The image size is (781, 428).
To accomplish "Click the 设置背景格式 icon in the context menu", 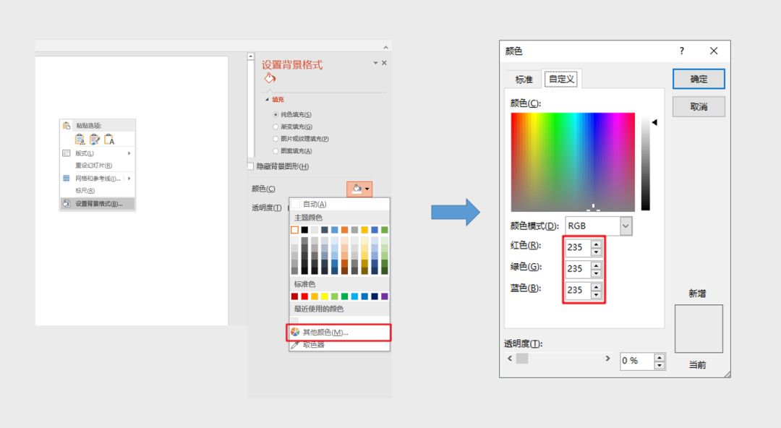I will pyautogui.click(x=66, y=203).
